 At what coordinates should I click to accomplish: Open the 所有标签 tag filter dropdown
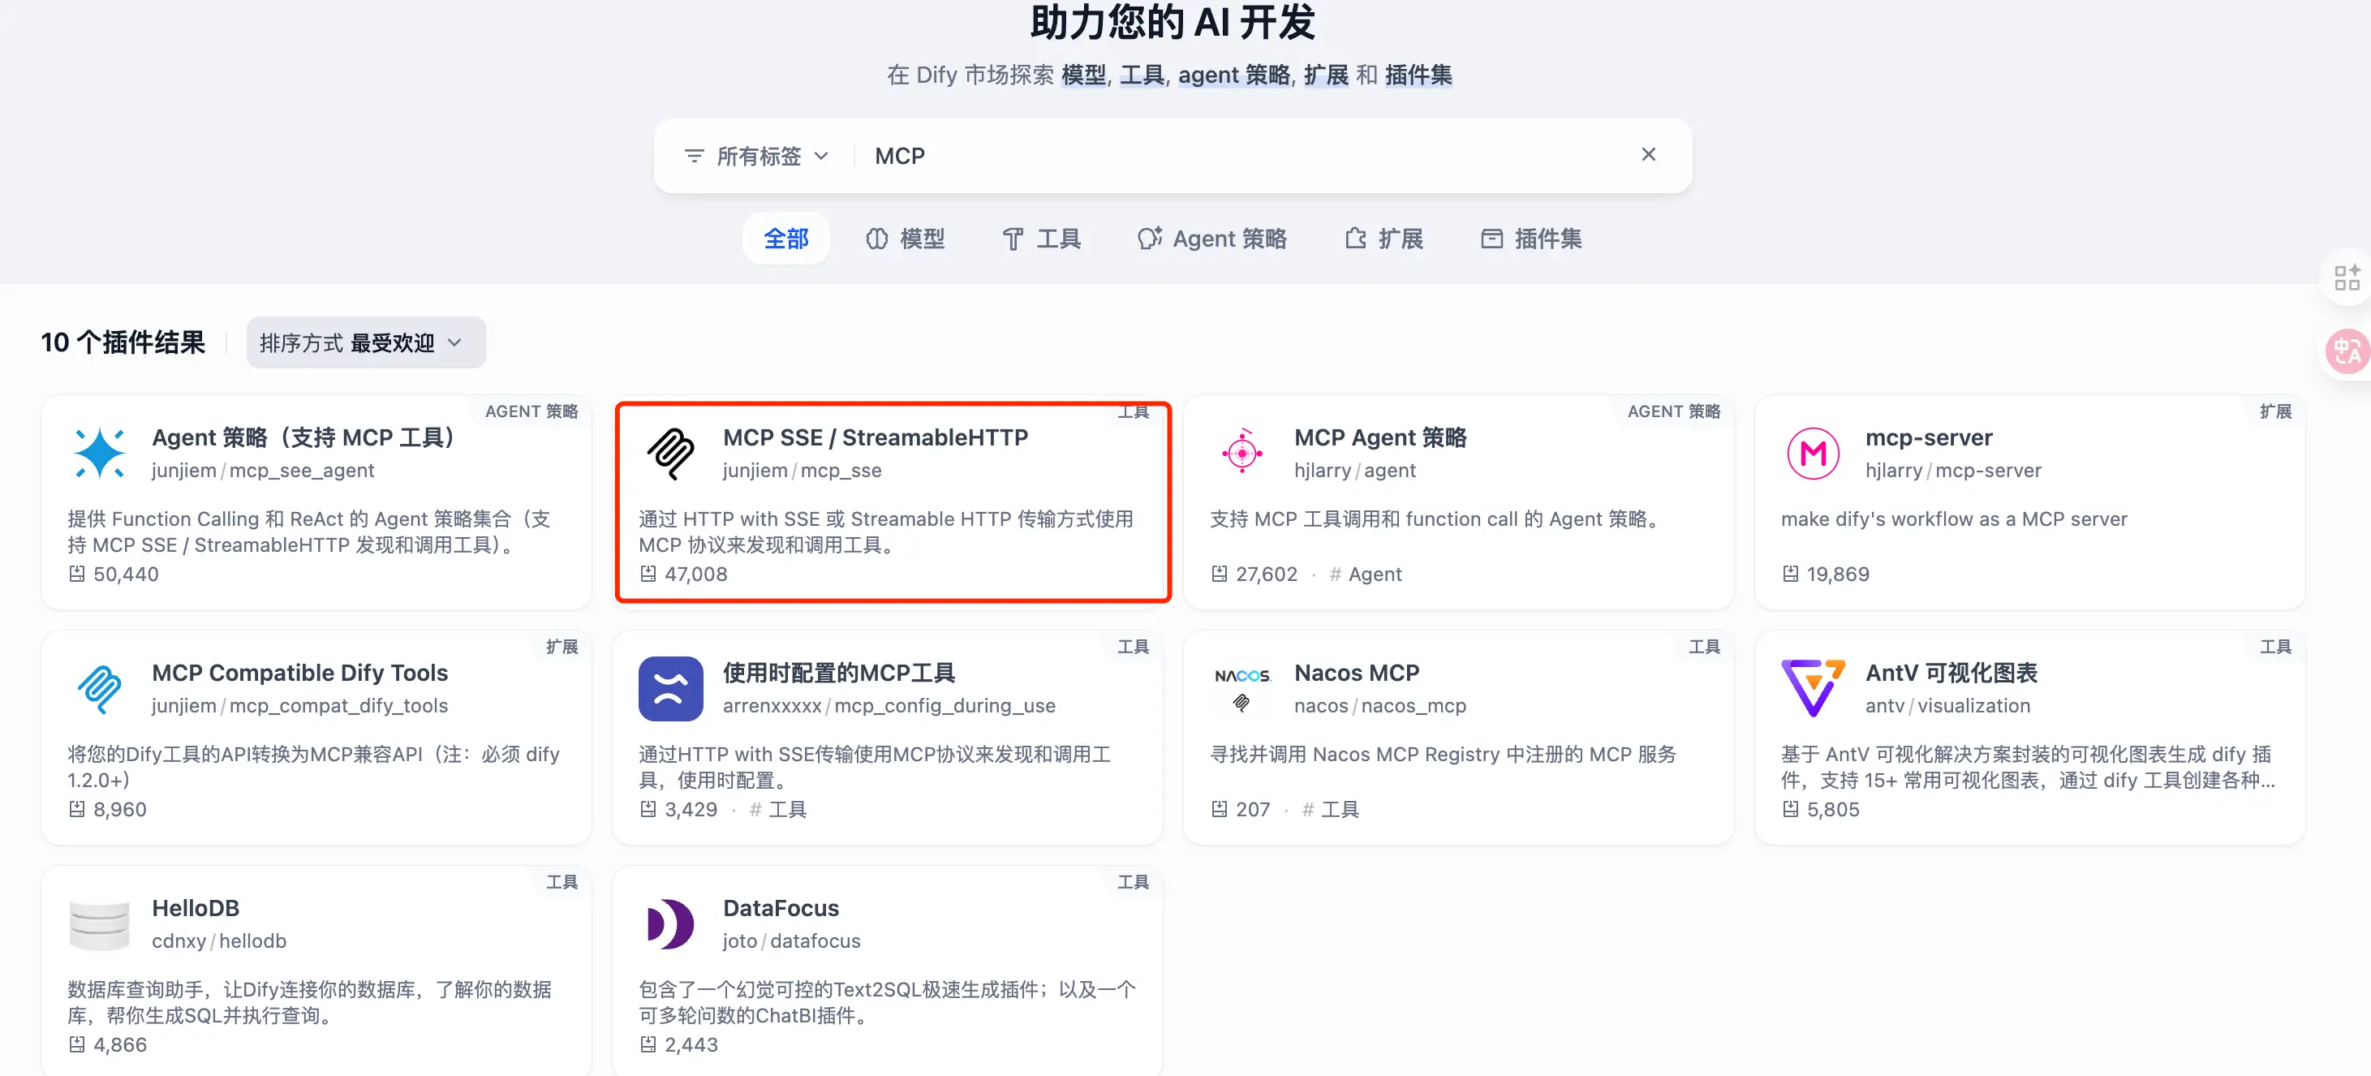coord(759,156)
